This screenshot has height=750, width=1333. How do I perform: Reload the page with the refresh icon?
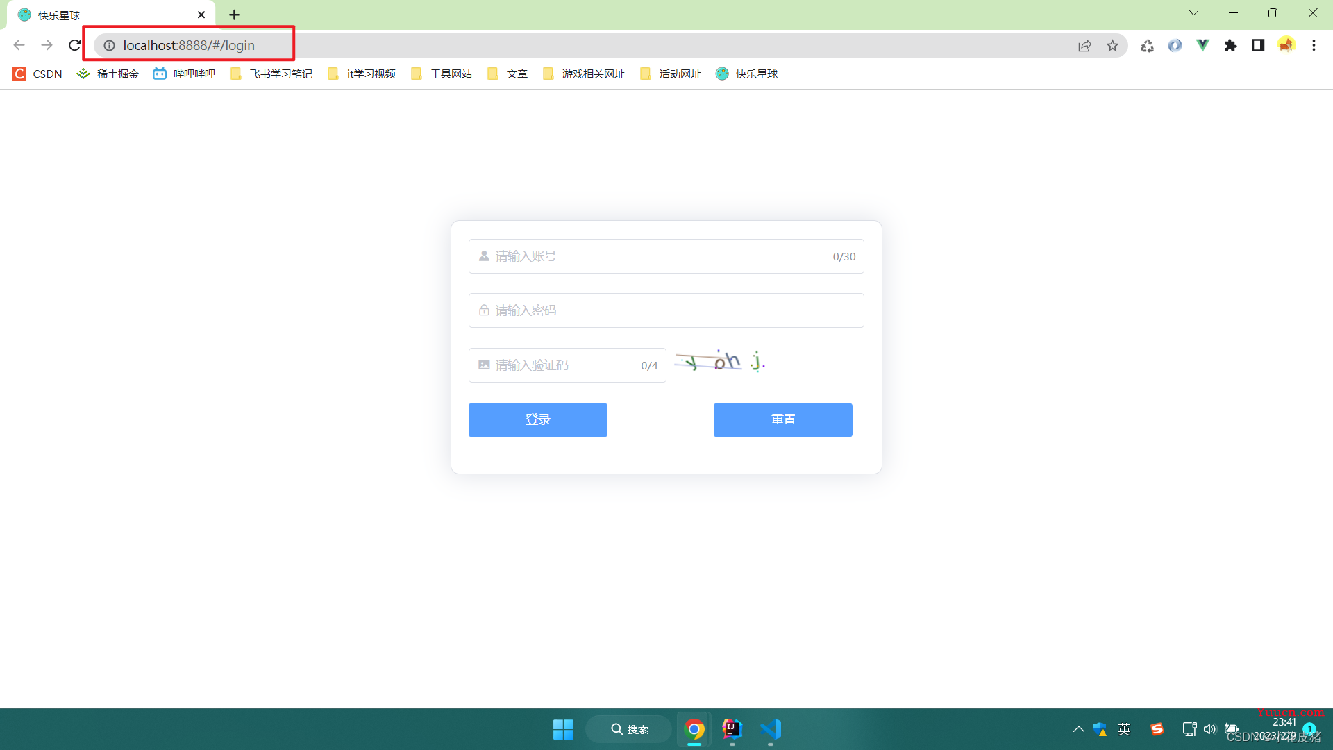[x=74, y=45]
